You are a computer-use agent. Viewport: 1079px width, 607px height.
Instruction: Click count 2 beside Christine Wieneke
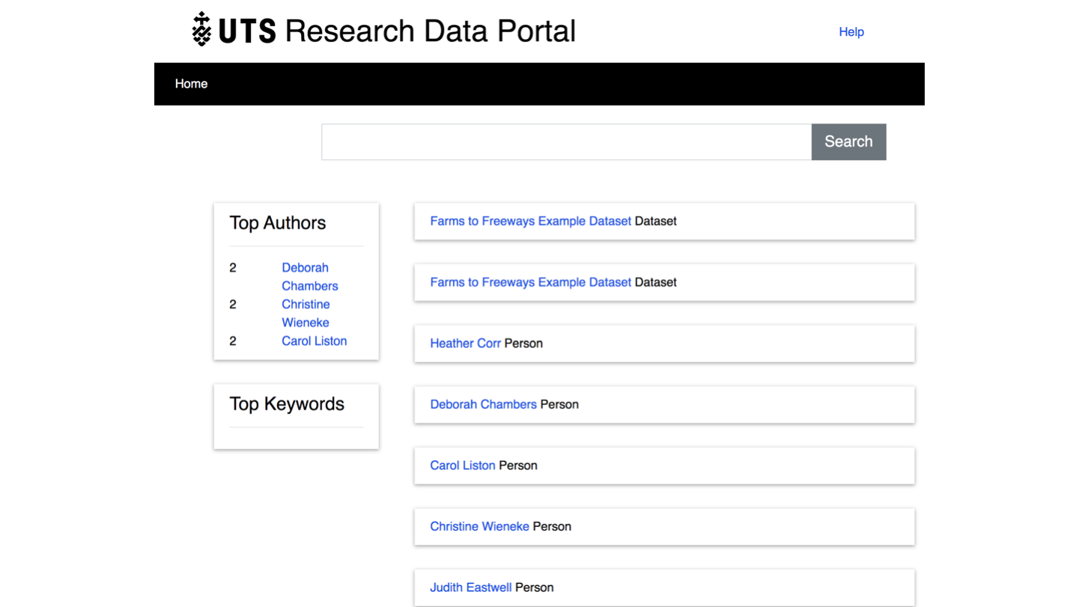pyautogui.click(x=233, y=305)
